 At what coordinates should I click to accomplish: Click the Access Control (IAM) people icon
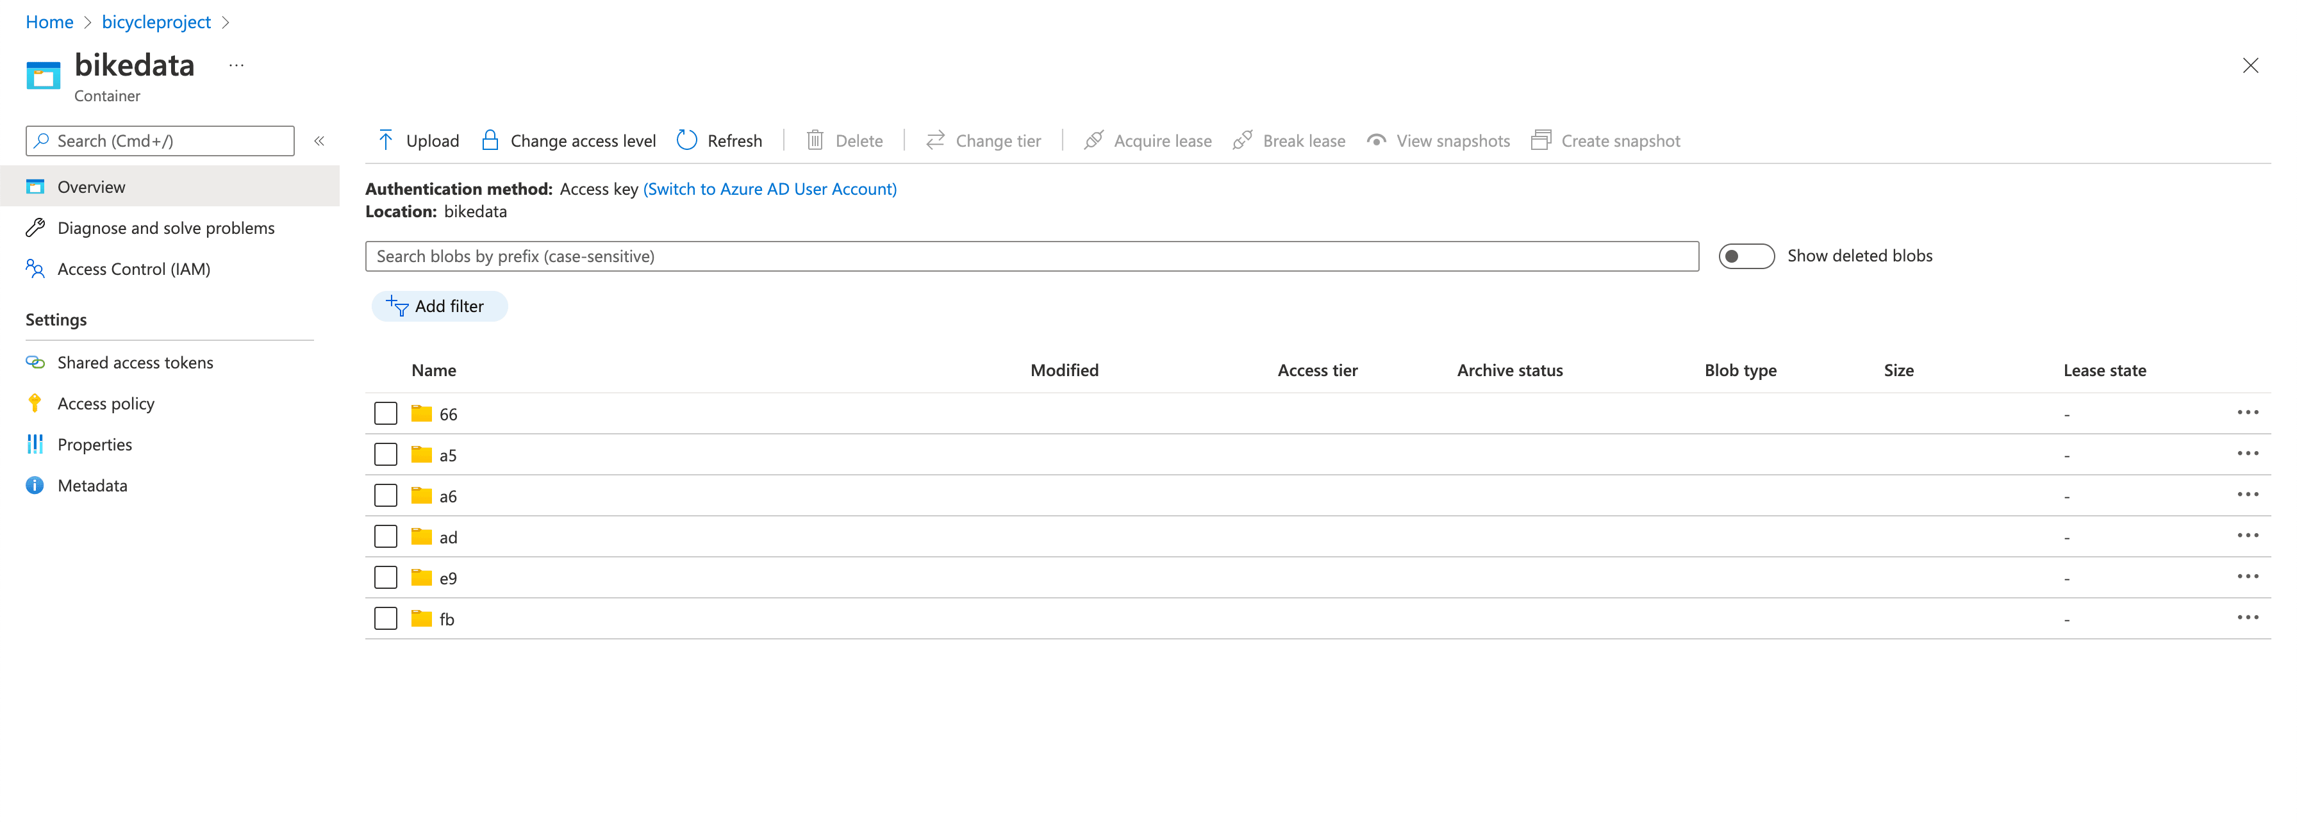(35, 268)
